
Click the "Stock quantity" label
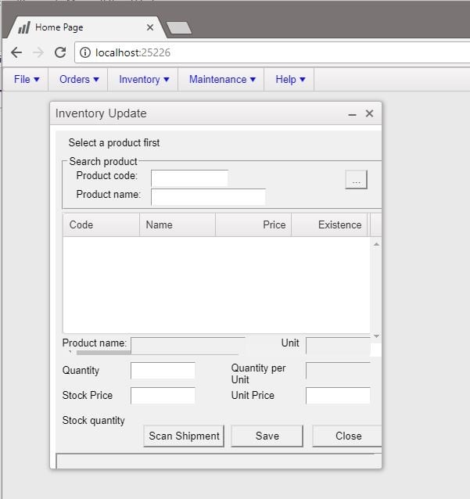tap(94, 421)
